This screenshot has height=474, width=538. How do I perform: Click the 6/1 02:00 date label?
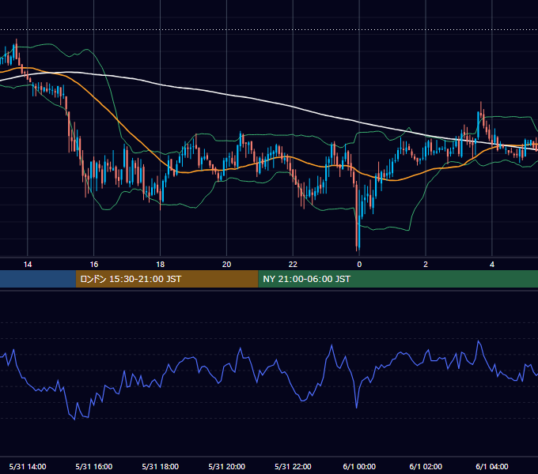click(x=426, y=466)
